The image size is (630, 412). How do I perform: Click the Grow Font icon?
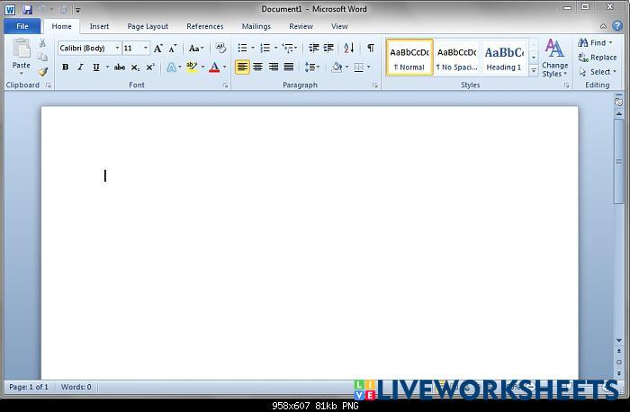[x=158, y=49]
